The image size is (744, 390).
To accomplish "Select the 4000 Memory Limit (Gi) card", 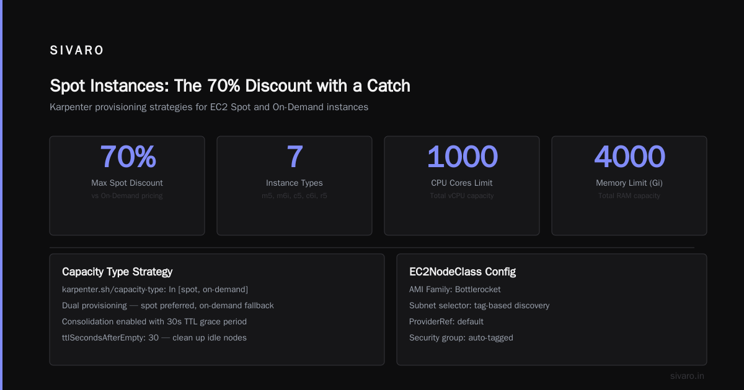I will [629, 186].
